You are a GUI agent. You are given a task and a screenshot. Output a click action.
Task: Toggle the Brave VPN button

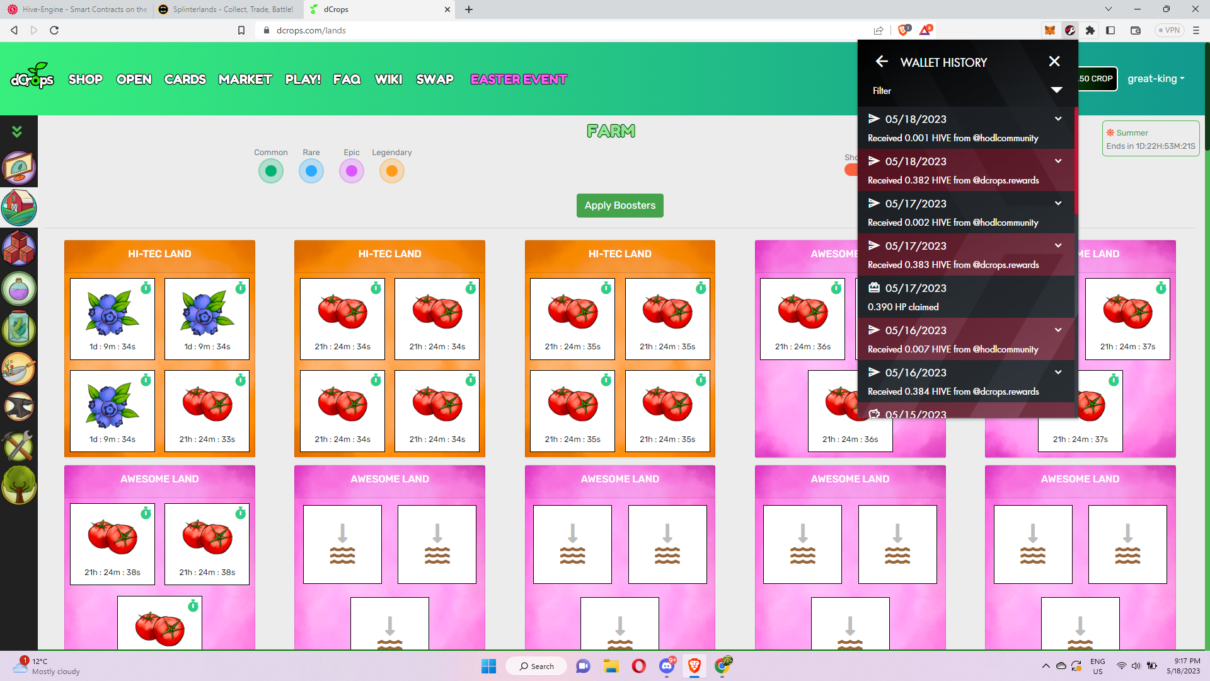pos(1169,30)
